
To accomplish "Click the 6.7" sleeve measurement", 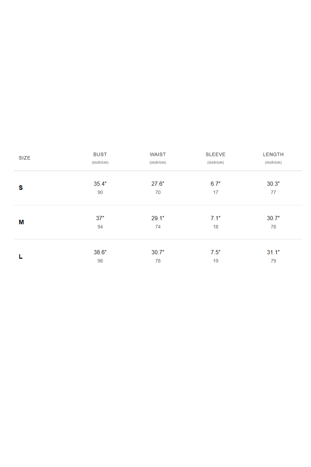I will (x=216, y=184).
